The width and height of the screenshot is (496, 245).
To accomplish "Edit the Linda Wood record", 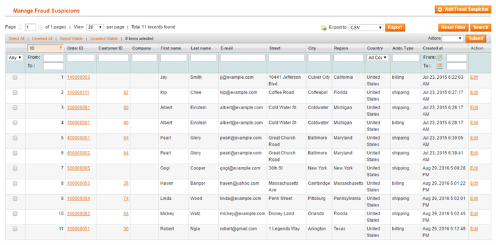I will pyautogui.click(x=474, y=199).
